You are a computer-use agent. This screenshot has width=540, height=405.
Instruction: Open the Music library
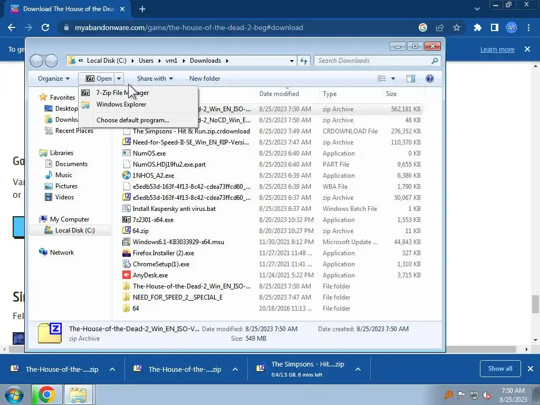[x=64, y=175]
